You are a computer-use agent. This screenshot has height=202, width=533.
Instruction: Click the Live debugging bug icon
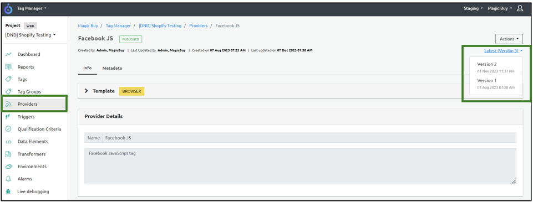pyautogui.click(x=8, y=191)
